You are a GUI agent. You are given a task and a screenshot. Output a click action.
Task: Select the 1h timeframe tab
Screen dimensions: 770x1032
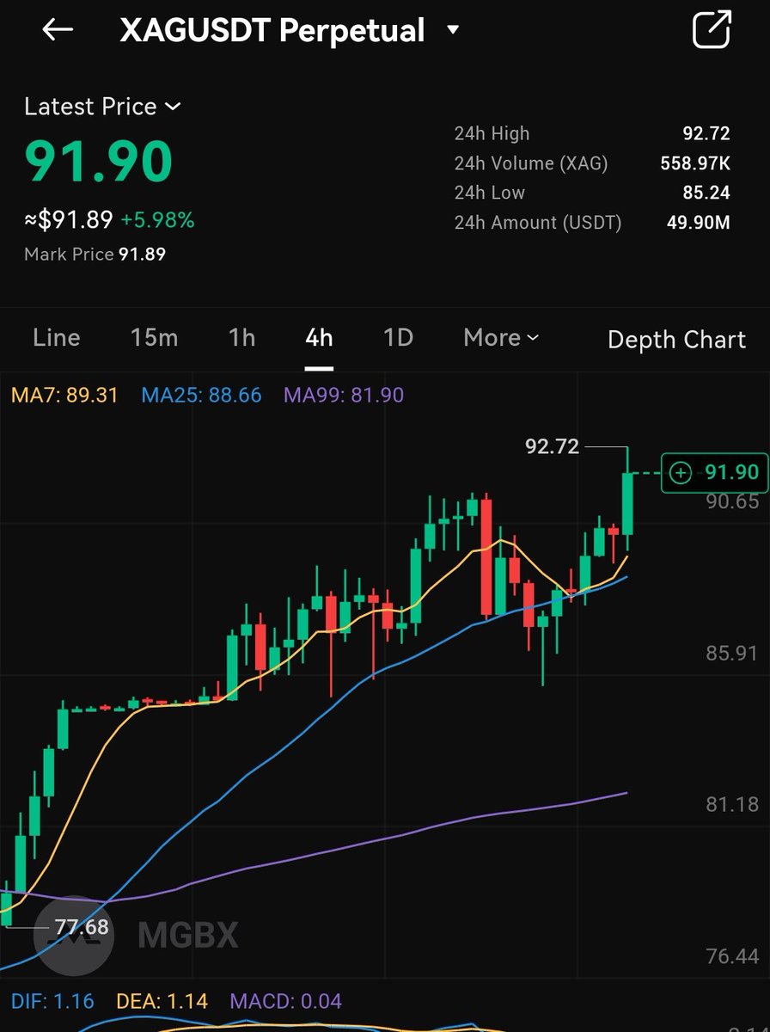pyautogui.click(x=242, y=338)
